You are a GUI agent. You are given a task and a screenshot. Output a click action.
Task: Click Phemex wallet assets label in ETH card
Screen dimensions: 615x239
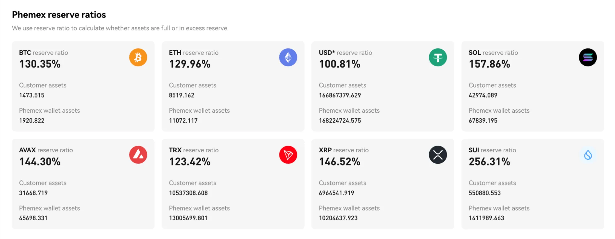click(199, 111)
